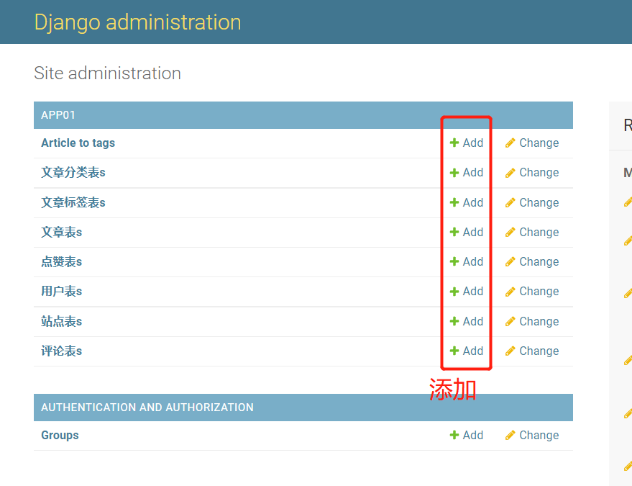Click Add text link for 文章分类表s
The image size is (632, 486).
pyautogui.click(x=473, y=173)
